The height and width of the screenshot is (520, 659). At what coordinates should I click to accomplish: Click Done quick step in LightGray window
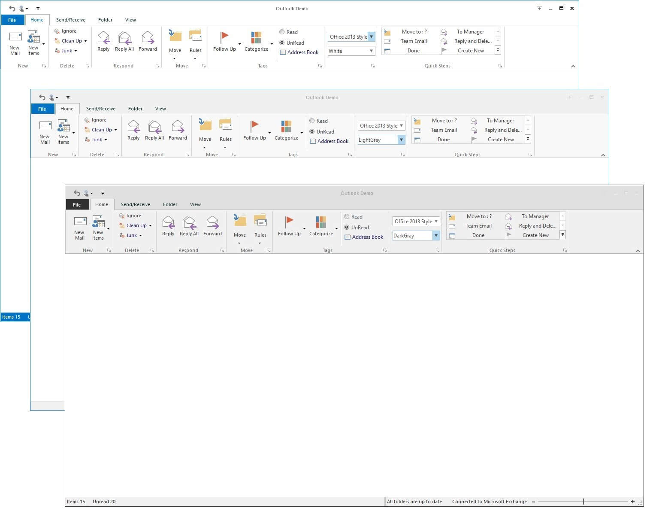(440, 140)
